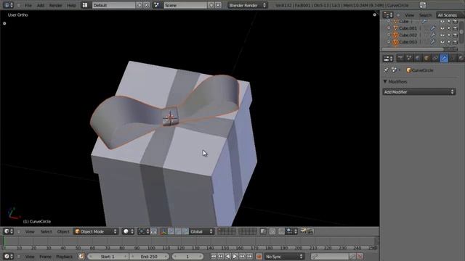Open the pivot point selector
Viewport: 465px width, 261px height.
coord(144,231)
